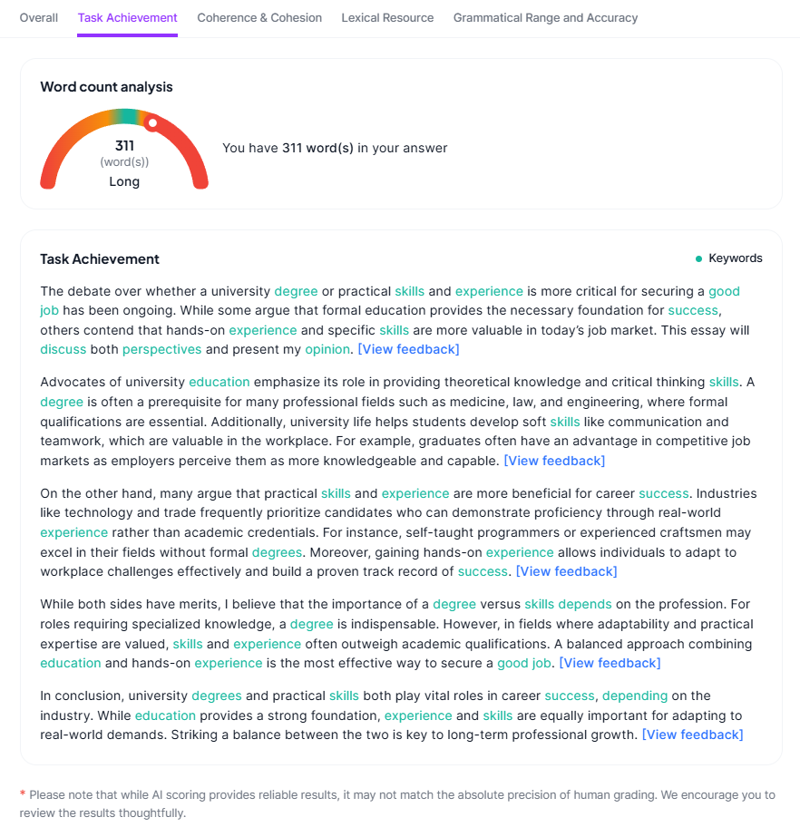Go to Grammatical Range and Accuracy tab
The width and height of the screenshot is (800, 827).
point(545,18)
